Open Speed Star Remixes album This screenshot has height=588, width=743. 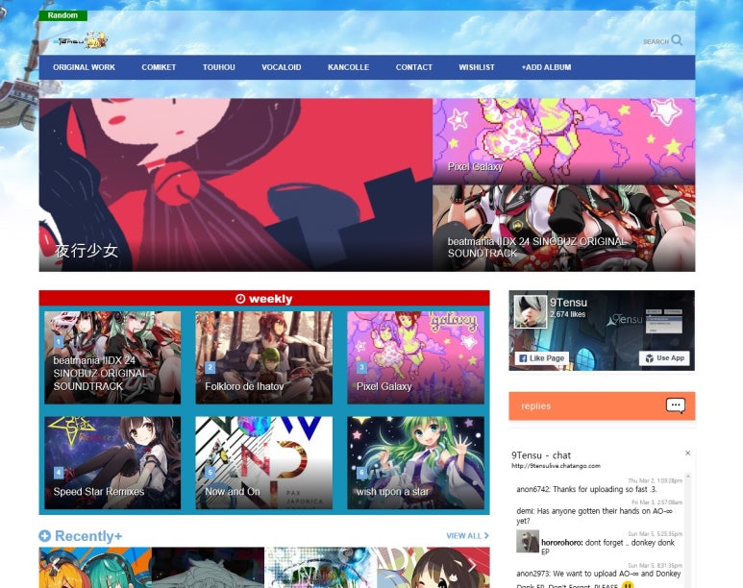pos(112,463)
